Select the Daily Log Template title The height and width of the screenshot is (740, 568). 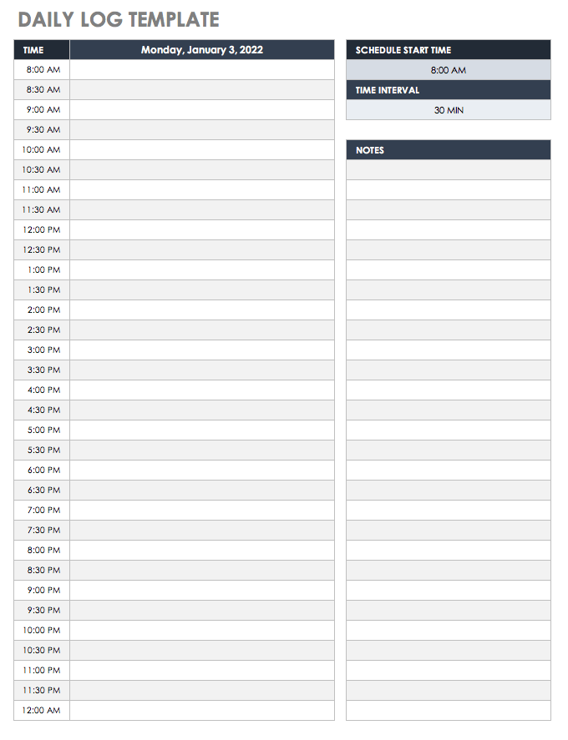[x=119, y=19]
